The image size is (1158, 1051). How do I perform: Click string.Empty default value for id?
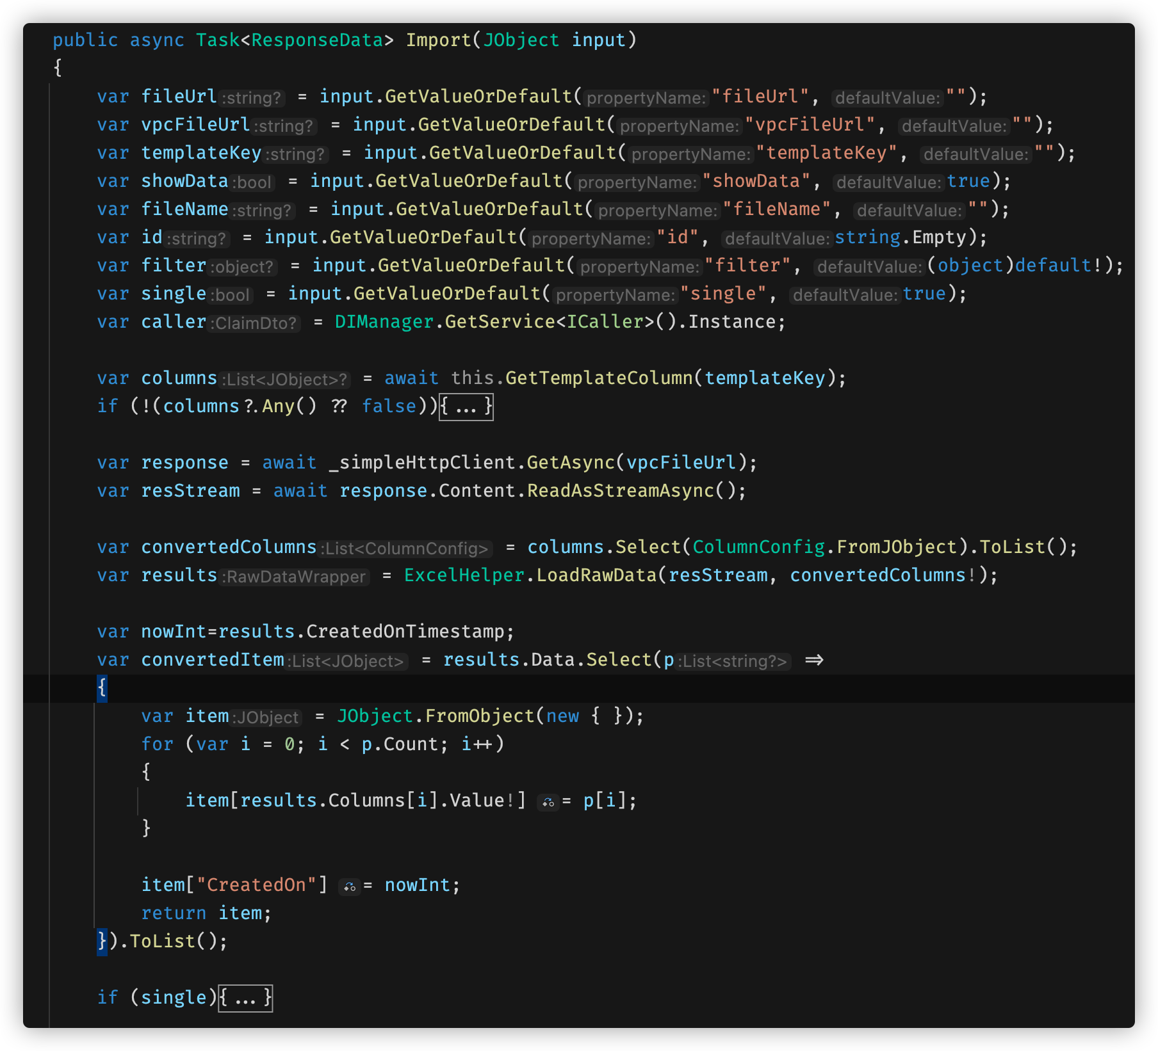point(901,237)
